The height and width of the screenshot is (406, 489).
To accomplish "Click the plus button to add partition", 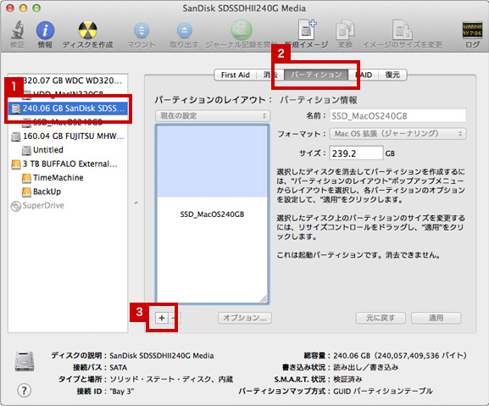I will 162,318.
